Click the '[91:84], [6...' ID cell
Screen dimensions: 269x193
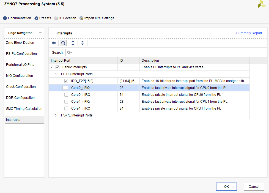(x=128, y=81)
